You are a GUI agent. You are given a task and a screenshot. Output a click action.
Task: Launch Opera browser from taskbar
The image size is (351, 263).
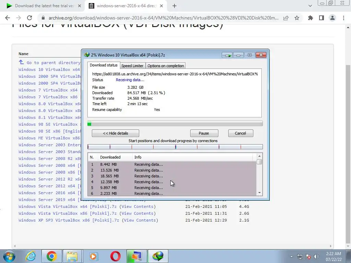pyautogui.click(x=115, y=256)
